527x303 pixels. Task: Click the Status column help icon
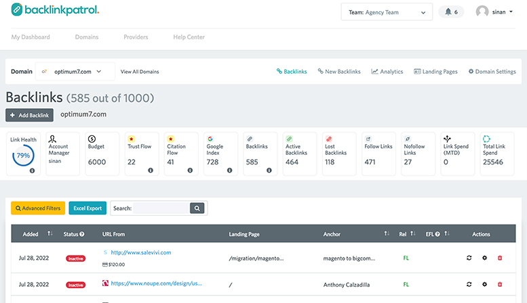pyautogui.click(x=82, y=234)
